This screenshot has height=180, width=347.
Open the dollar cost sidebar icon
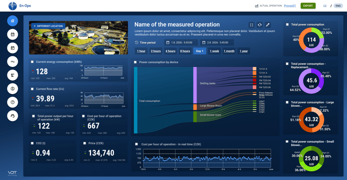(12, 89)
